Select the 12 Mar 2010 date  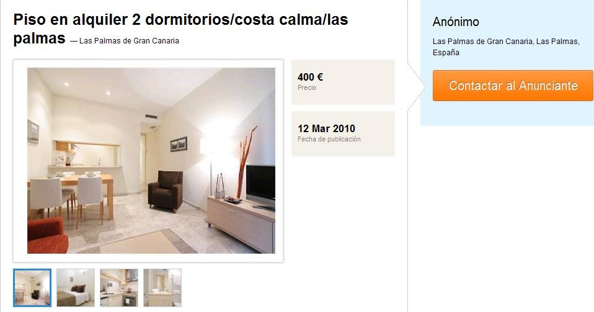click(326, 128)
